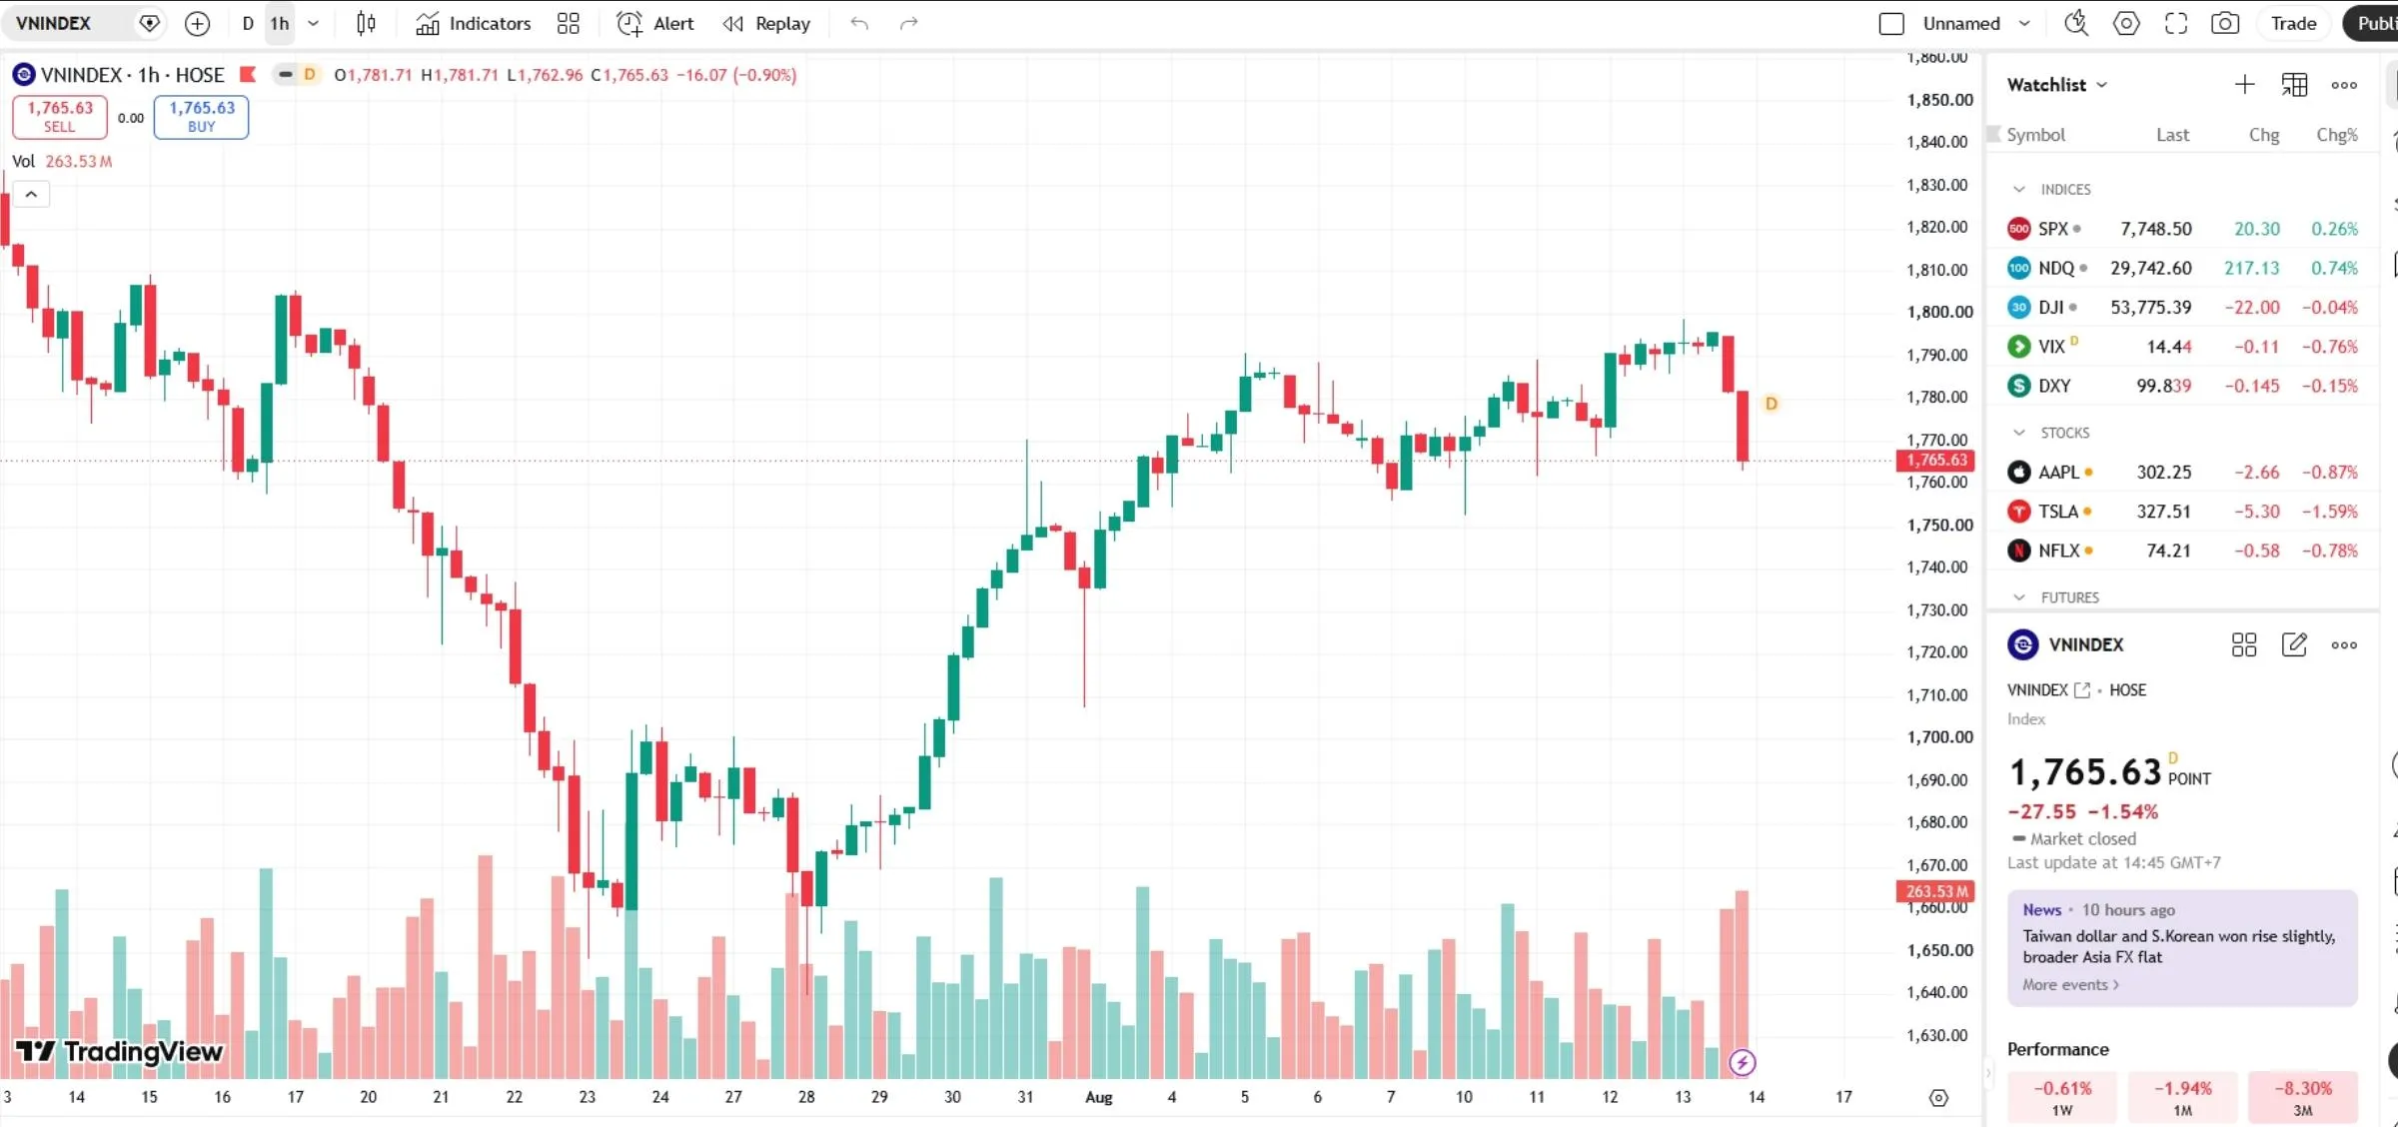Click the add compare symbol plus button
This screenshot has width=2398, height=1127.
click(197, 23)
